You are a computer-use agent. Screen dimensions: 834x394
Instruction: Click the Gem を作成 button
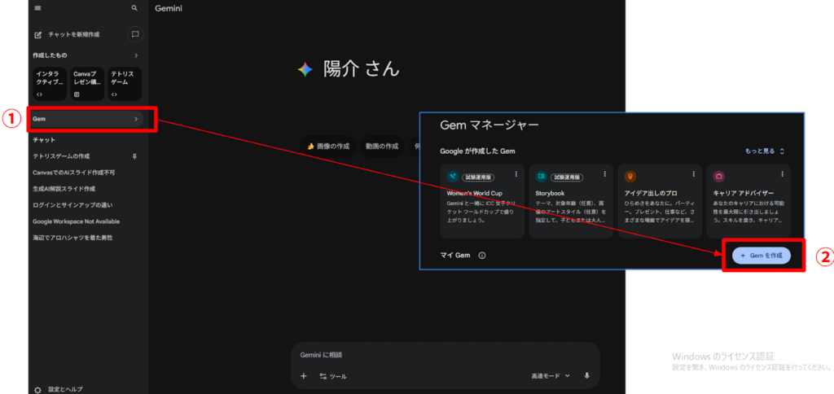coord(761,256)
